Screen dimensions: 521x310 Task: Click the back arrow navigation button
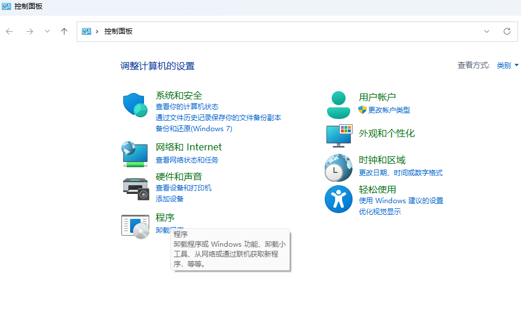pos(9,31)
